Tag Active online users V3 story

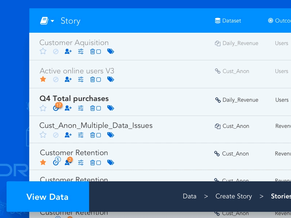[x=111, y=79]
